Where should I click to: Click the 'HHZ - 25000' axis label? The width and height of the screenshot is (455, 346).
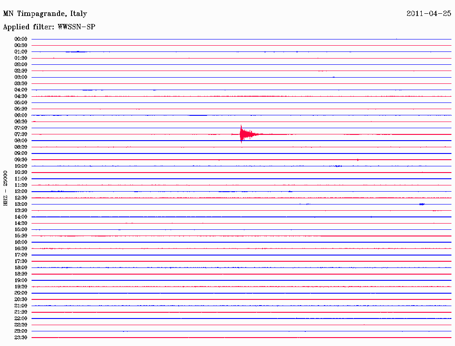tap(5, 188)
